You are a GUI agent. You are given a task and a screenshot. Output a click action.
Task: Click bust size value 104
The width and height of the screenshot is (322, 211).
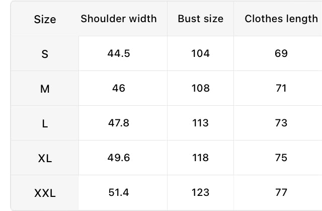[x=200, y=53]
